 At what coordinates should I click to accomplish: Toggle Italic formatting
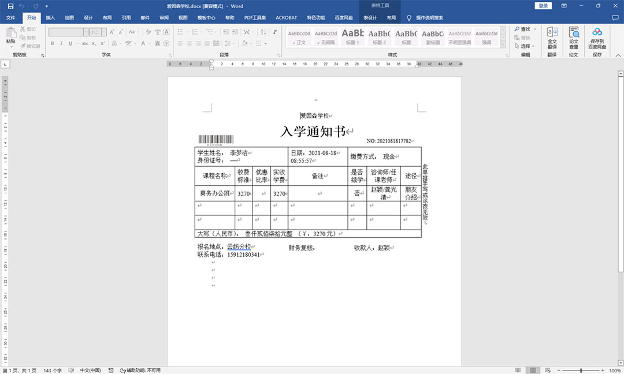click(61, 43)
